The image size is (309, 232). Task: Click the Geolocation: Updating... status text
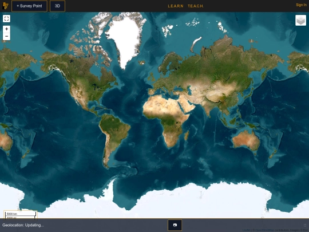pyautogui.click(x=23, y=225)
